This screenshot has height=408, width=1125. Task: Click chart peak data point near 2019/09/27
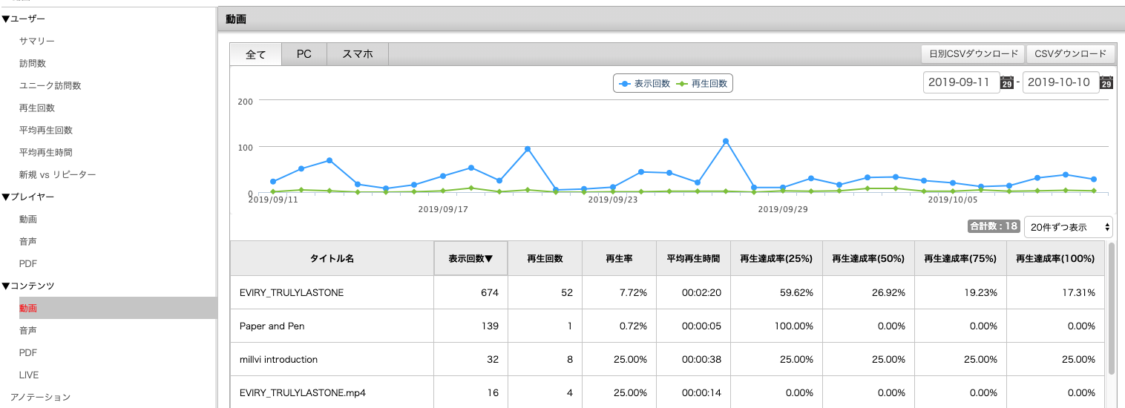725,141
